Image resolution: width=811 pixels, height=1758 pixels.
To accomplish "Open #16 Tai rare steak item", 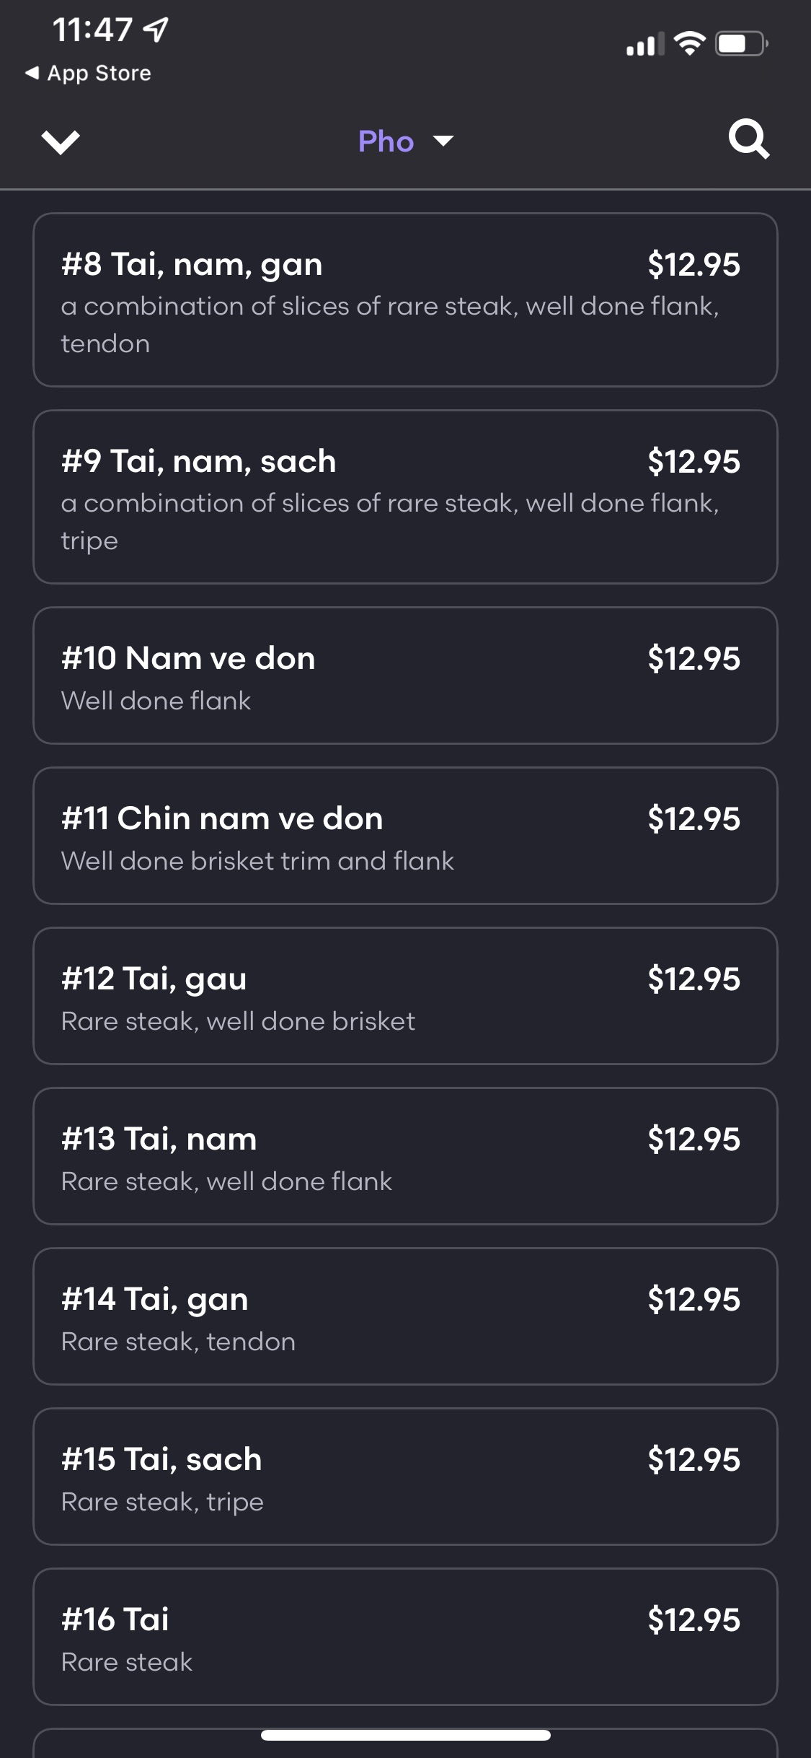I will [x=405, y=1637].
